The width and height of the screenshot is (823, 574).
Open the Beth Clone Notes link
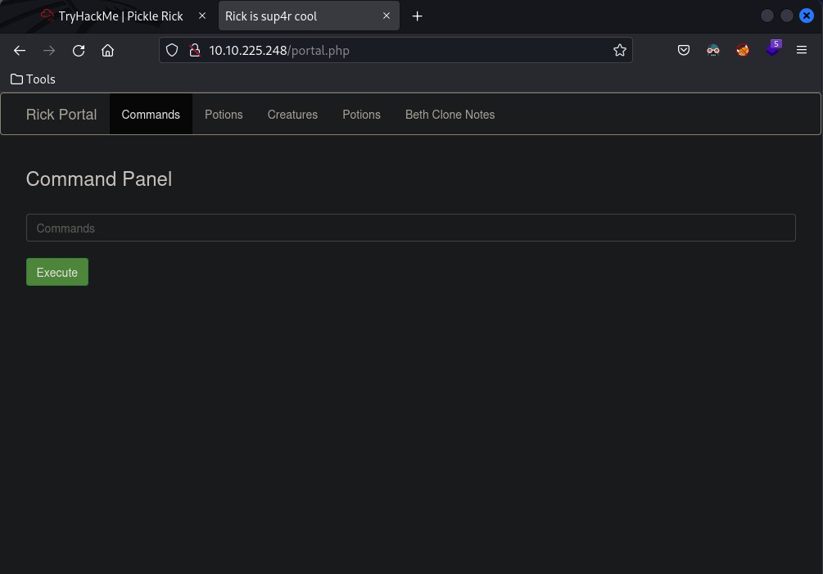450,115
